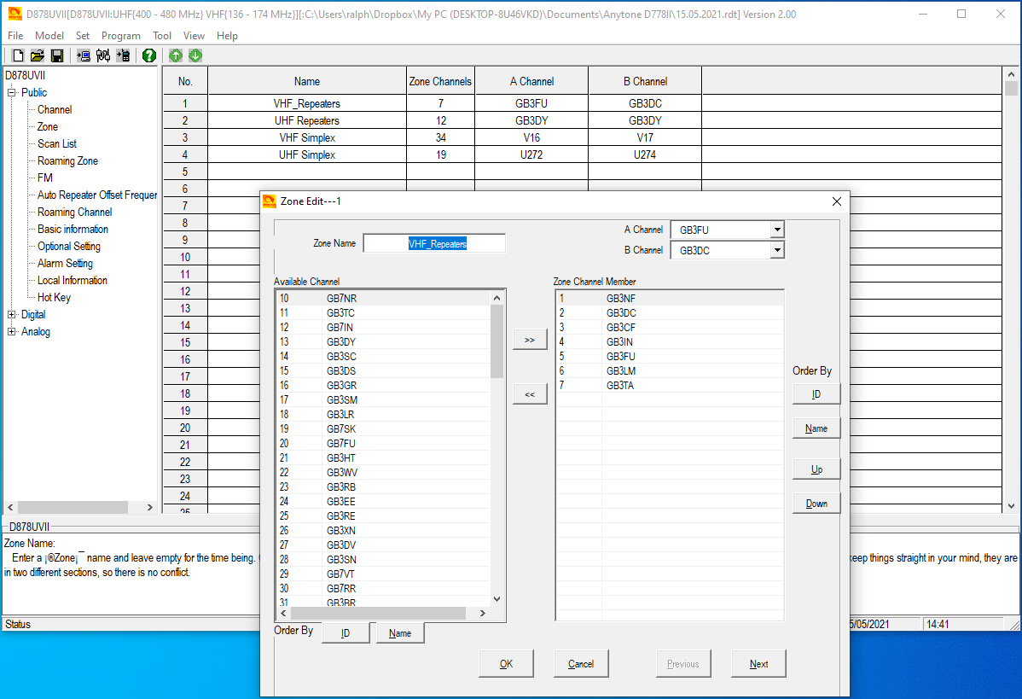Open the B Channel dropdown in Zone Edit

point(776,249)
